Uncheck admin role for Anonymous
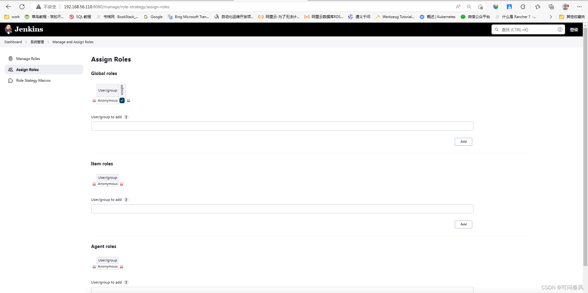 [122, 100]
